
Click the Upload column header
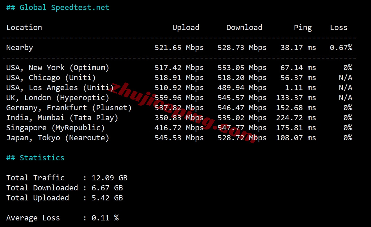tap(186, 28)
